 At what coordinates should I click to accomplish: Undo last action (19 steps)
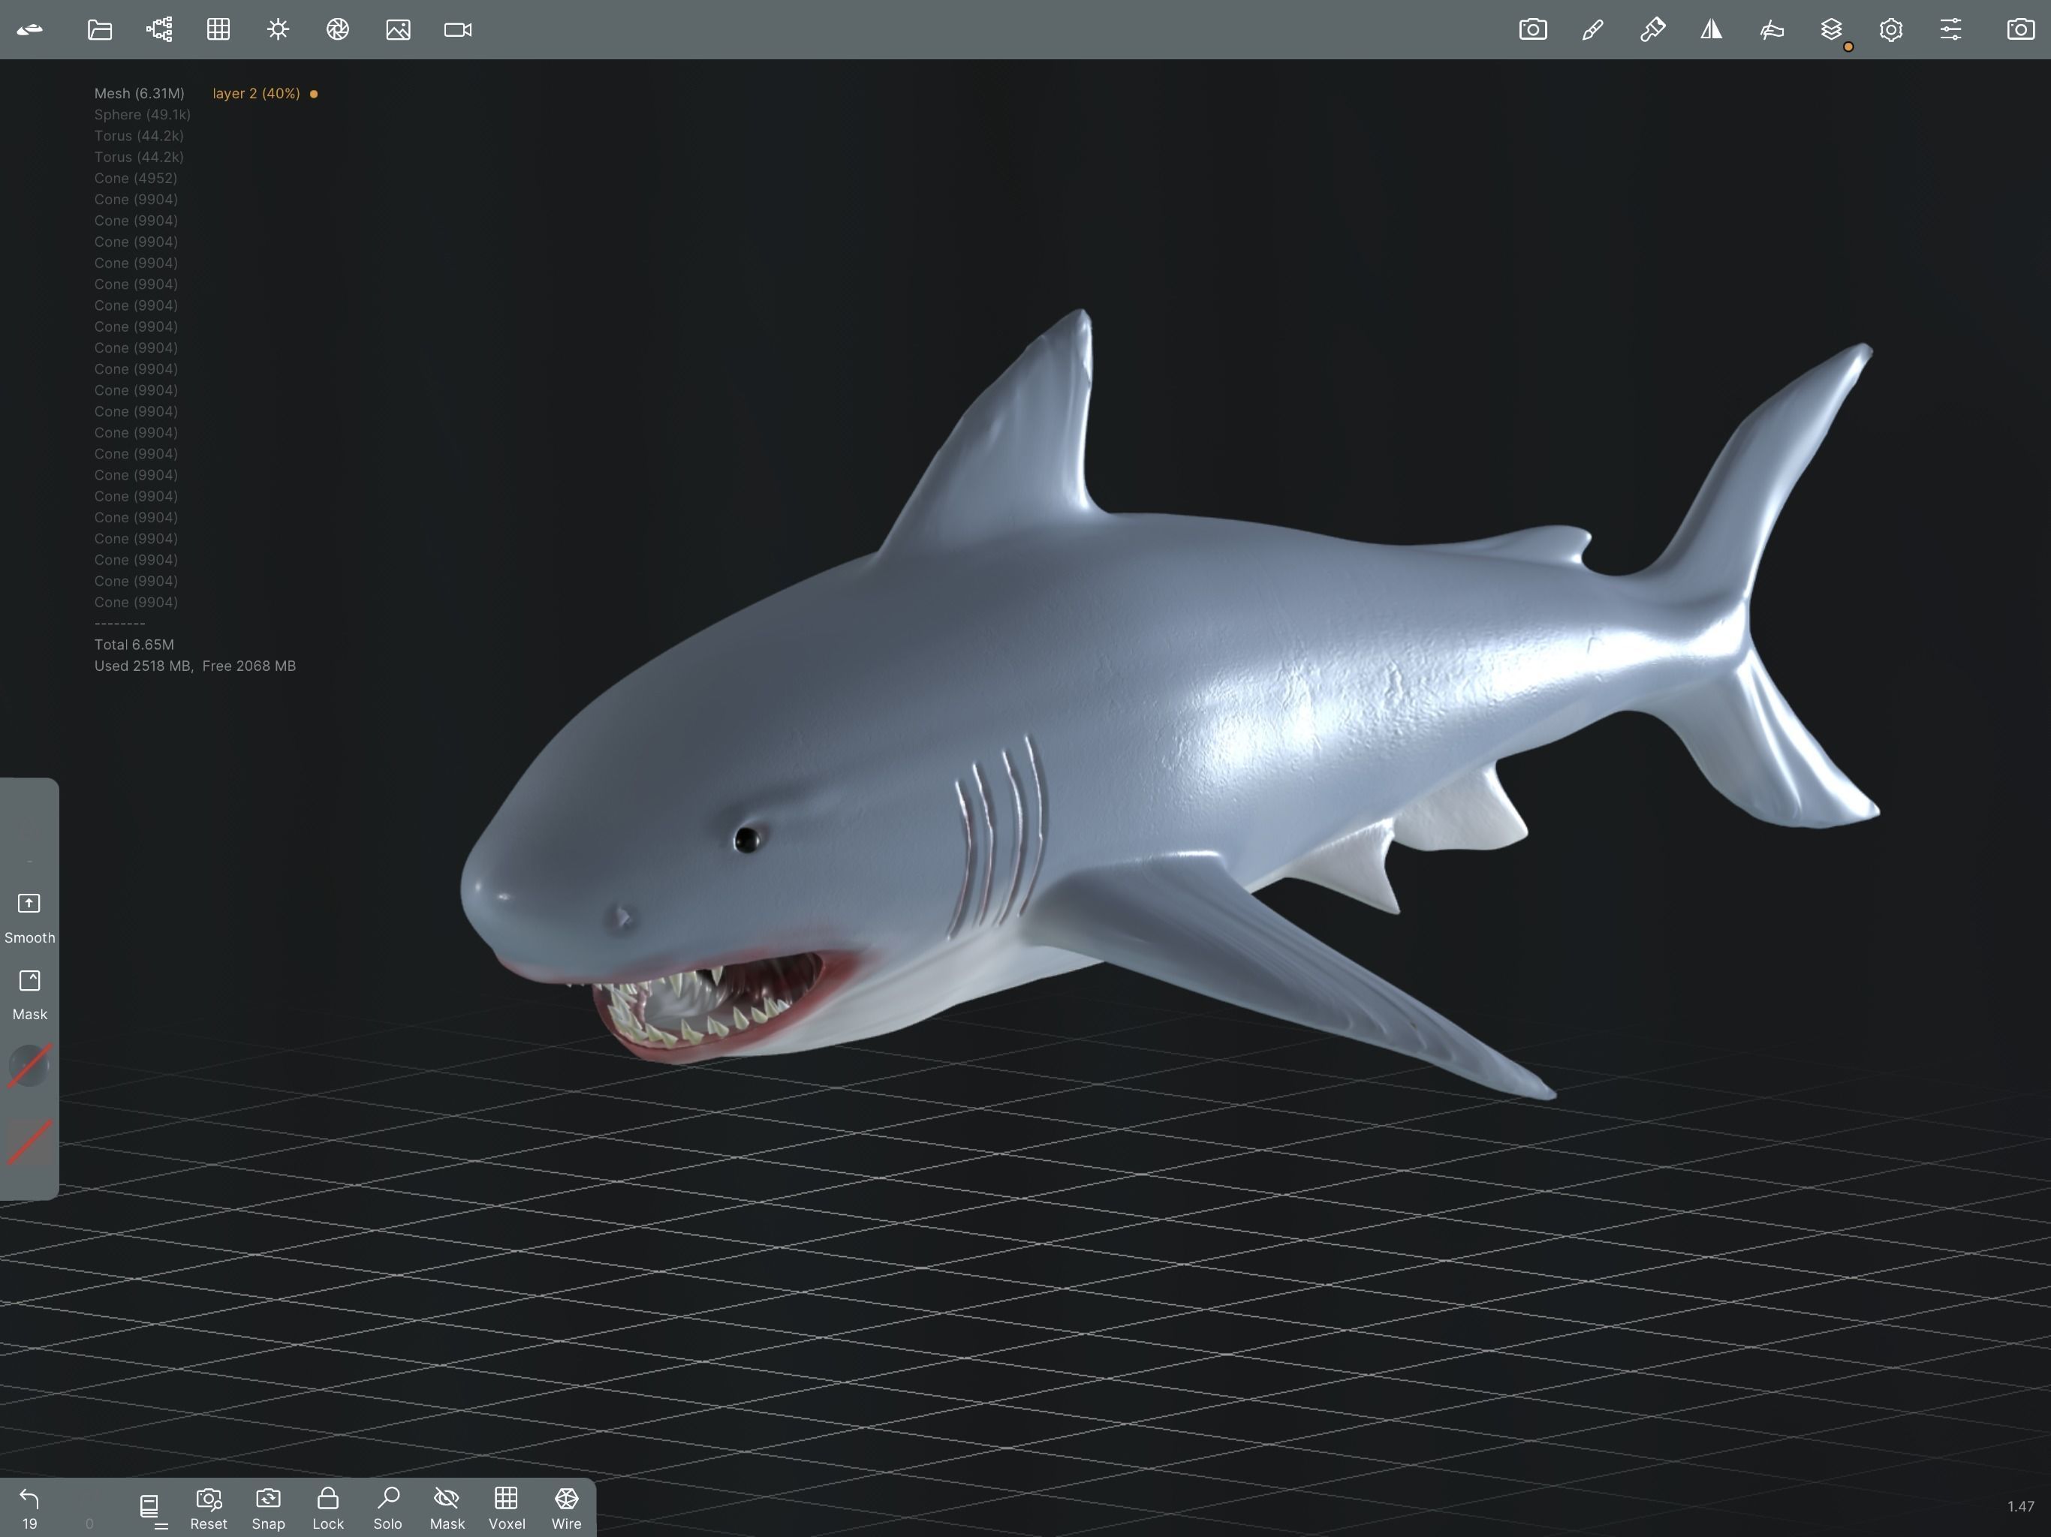coord(30,1507)
